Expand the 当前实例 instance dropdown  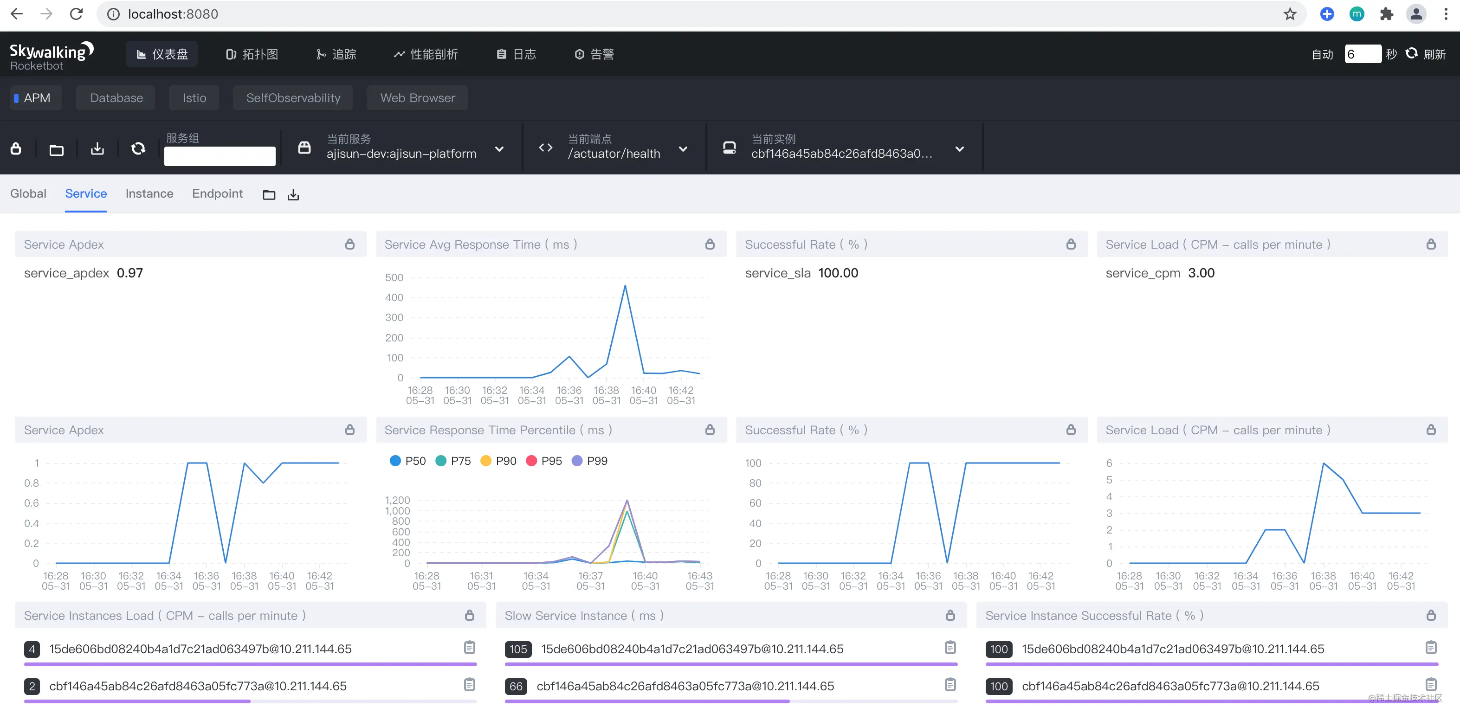[x=959, y=149]
